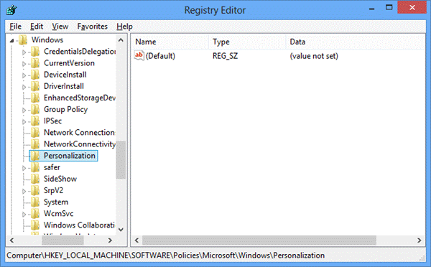Expand the safer key
The width and height of the screenshot is (431, 267).
pyautogui.click(x=24, y=168)
